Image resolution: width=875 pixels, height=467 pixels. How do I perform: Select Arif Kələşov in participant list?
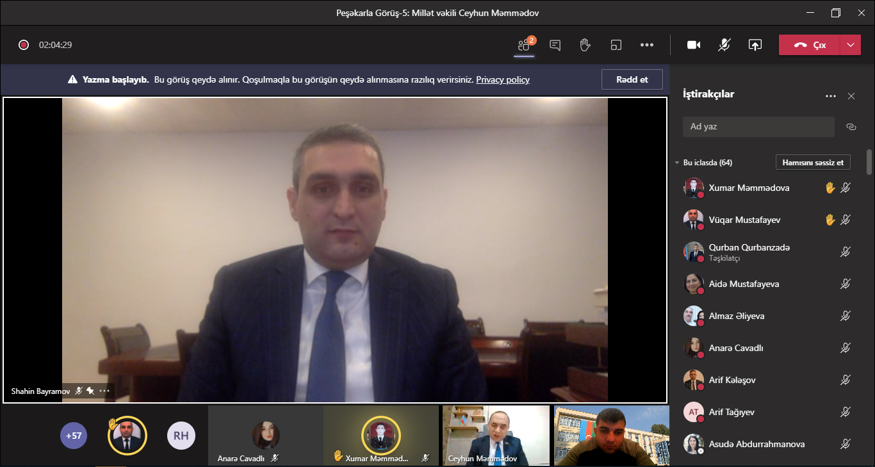pyautogui.click(x=732, y=380)
